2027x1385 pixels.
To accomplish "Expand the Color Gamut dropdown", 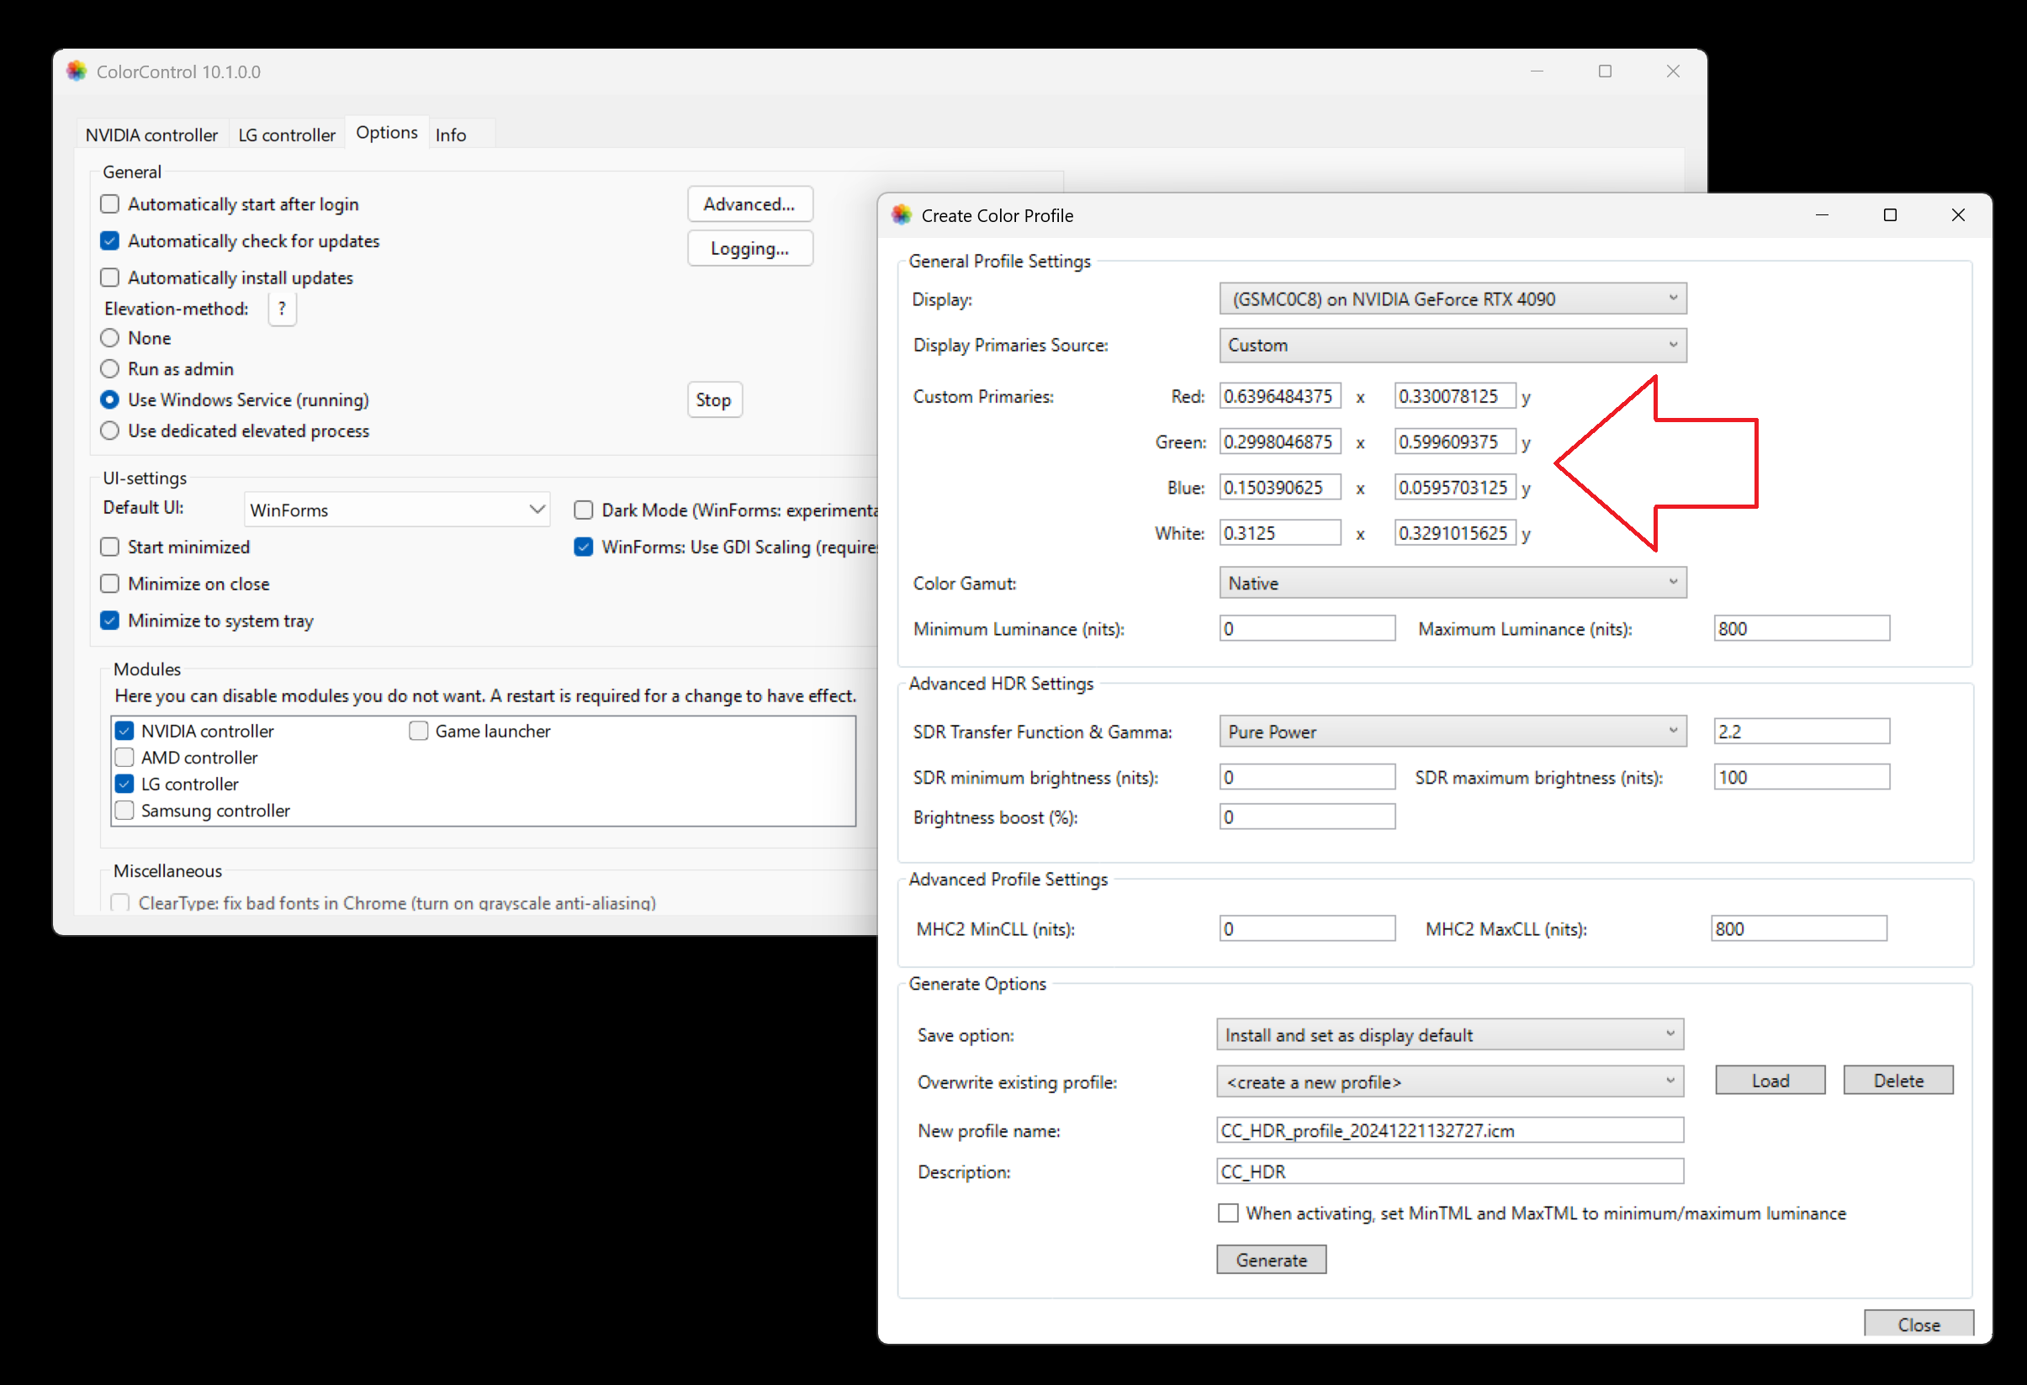I will point(1453,583).
